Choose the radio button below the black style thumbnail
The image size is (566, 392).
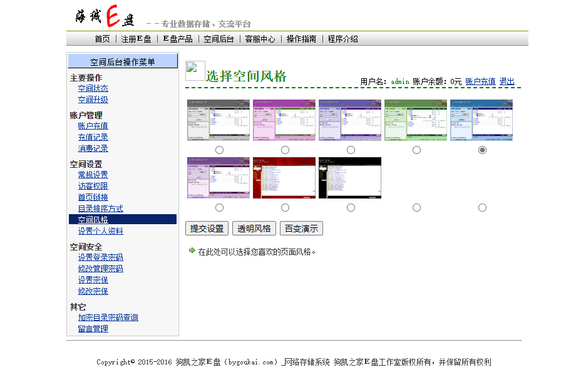(351, 208)
